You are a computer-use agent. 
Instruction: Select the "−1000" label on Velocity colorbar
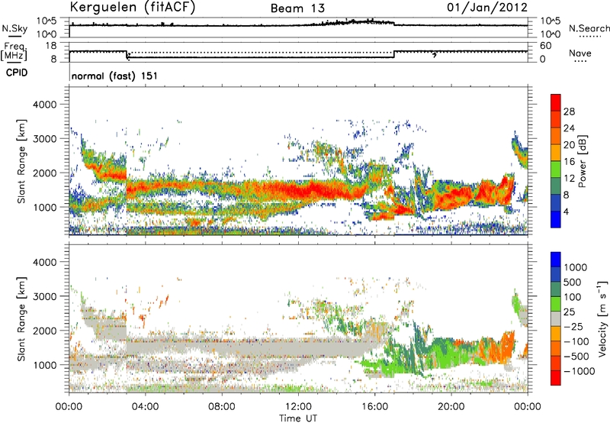click(x=579, y=371)
